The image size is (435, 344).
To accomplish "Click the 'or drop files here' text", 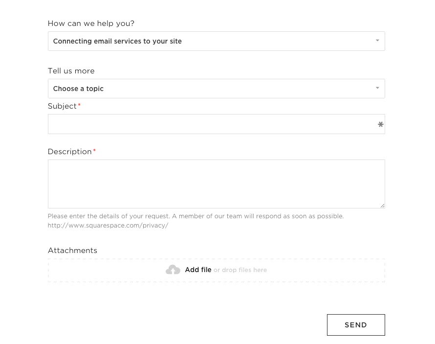I will tap(240, 270).
